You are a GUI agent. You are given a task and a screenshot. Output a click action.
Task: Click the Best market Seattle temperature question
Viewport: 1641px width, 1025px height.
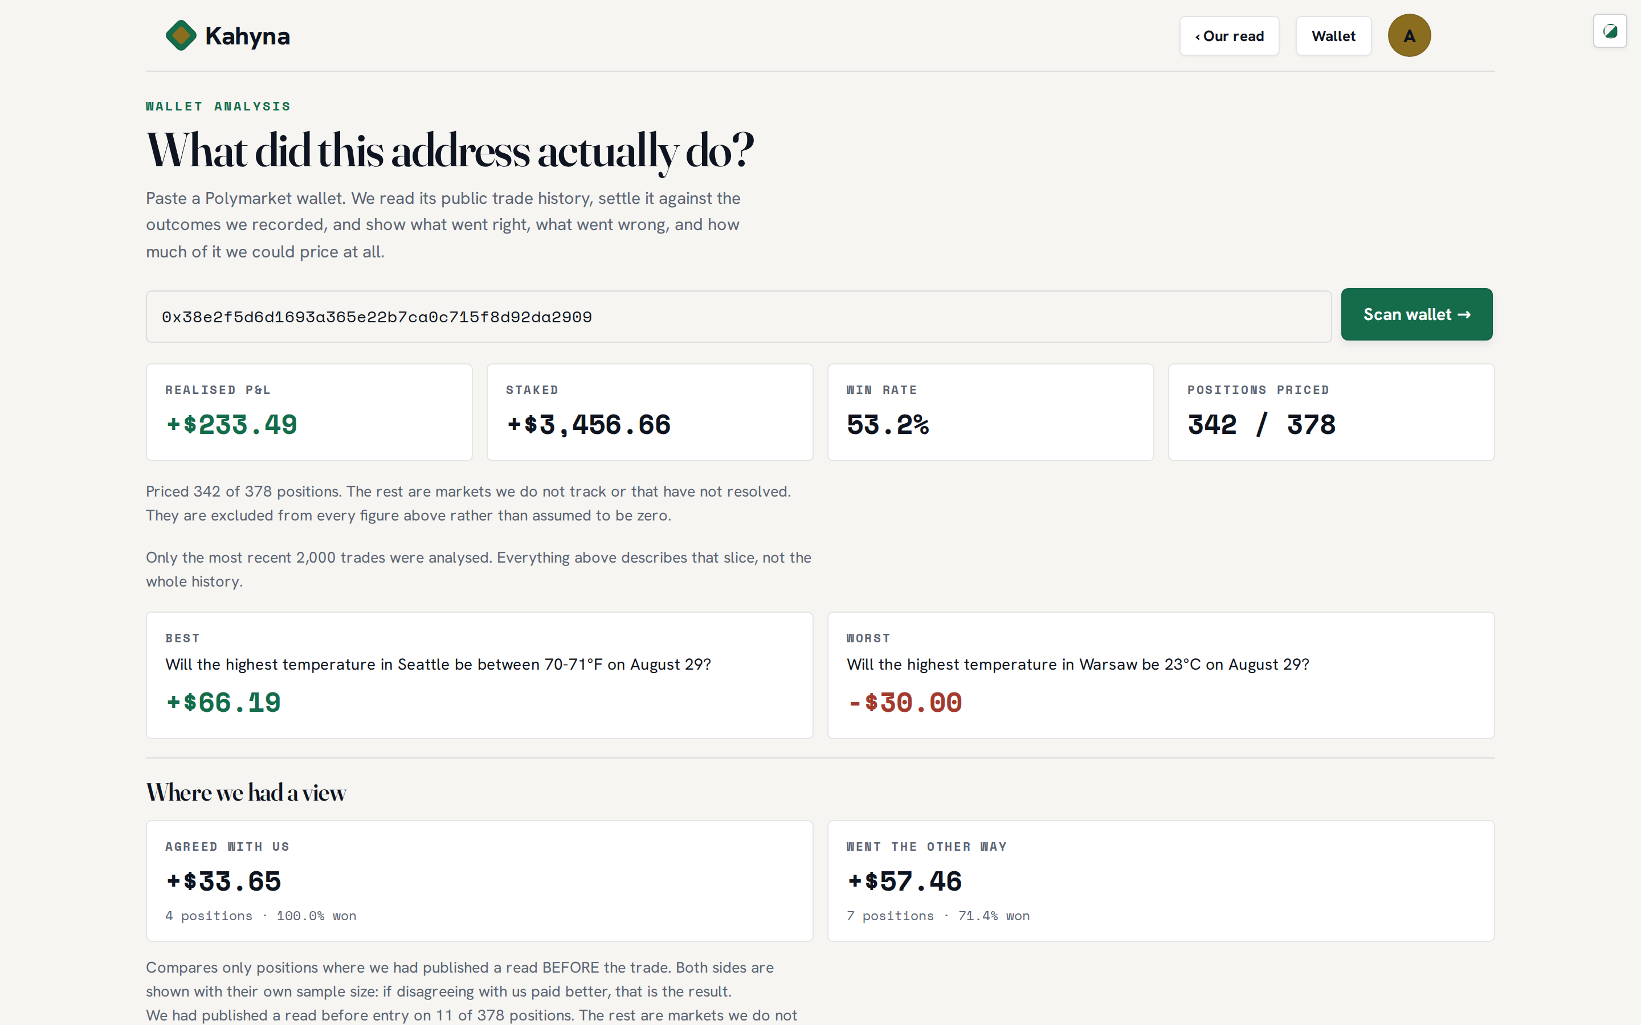point(438,665)
